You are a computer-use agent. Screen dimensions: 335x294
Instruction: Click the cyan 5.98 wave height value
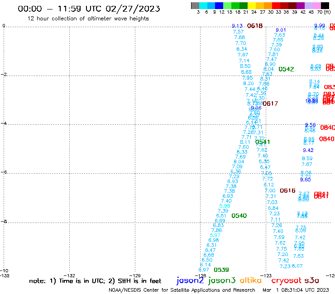(225, 206)
